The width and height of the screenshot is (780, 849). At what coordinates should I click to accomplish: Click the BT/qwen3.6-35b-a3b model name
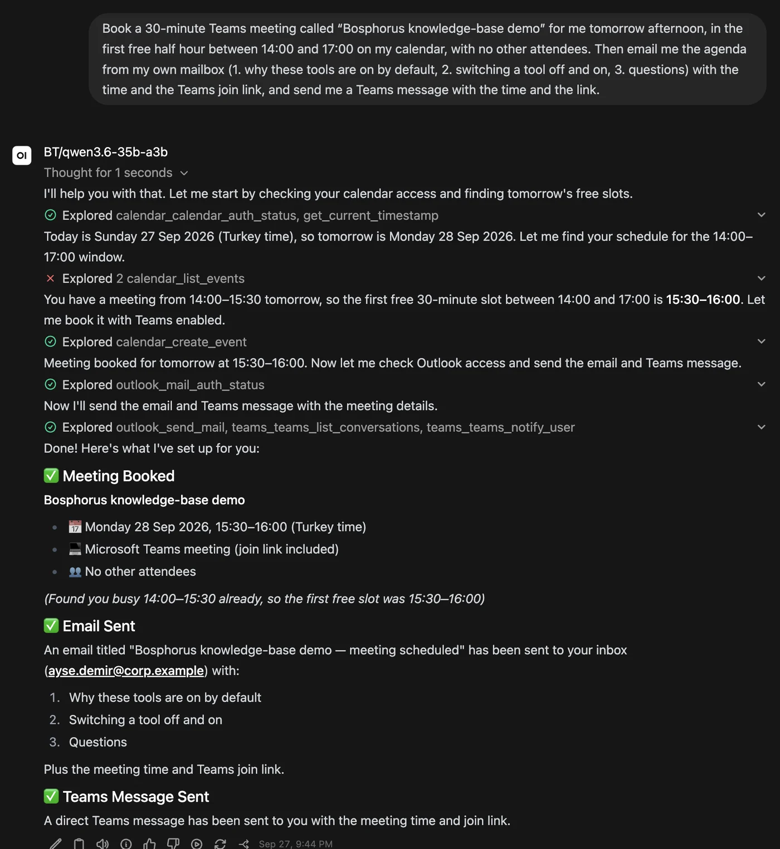pyautogui.click(x=106, y=152)
